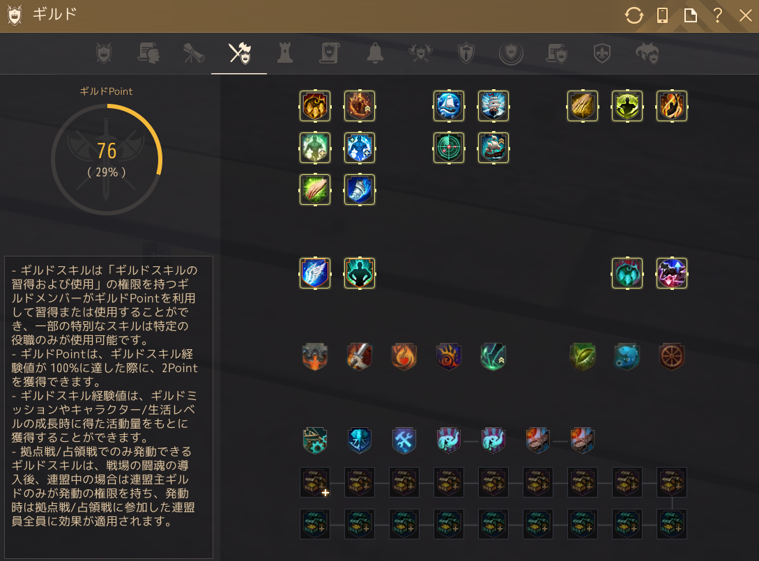Click the guild Point circular progress gauge

[x=107, y=160]
